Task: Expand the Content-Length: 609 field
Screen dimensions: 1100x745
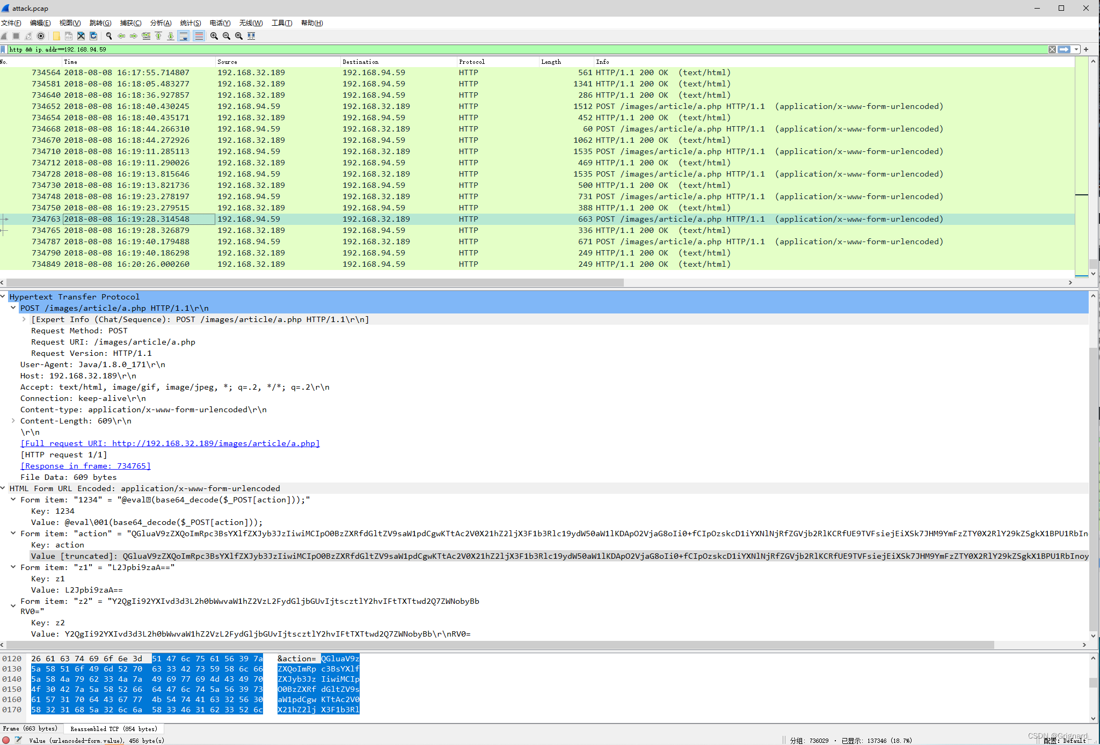Action: pyautogui.click(x=13, y=420)
